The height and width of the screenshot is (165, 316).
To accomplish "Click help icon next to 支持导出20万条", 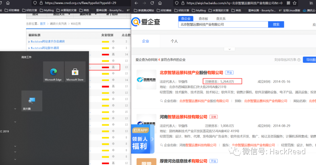I will coord(299,60).
